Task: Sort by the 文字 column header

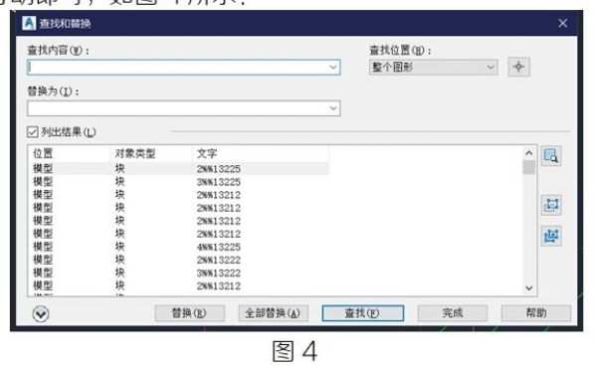Action: [261, 153]
